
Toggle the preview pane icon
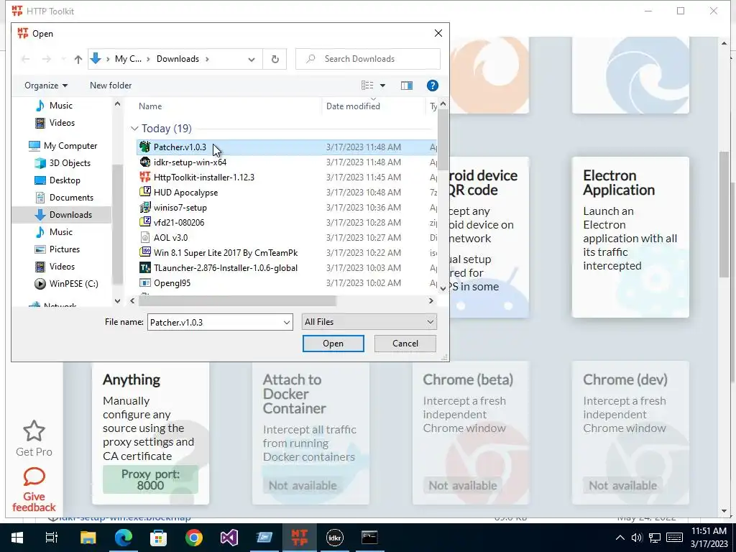(x=407, y=86)
